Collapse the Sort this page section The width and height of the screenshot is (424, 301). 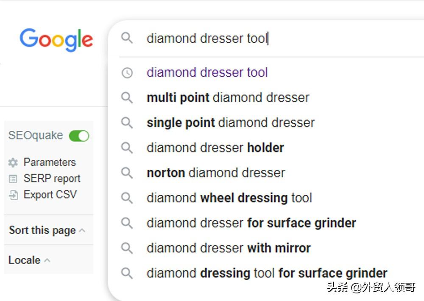pos(82,231)
